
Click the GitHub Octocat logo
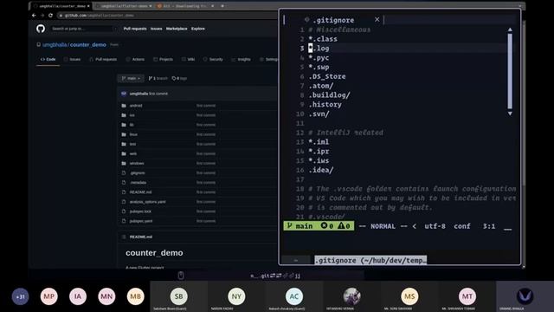[x=41, y=29]
